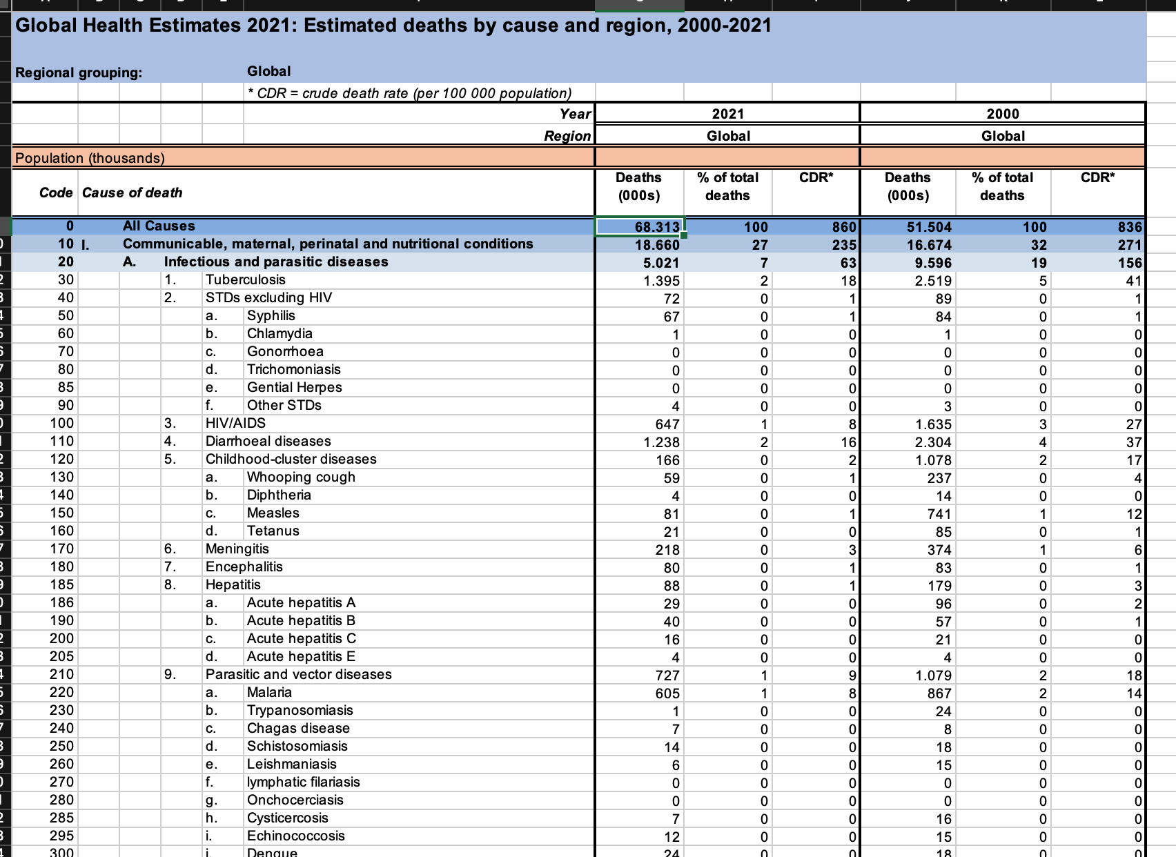
Task: Click Communicable conditions 2021 deaths value 18.660
Action: coord(657,245)
